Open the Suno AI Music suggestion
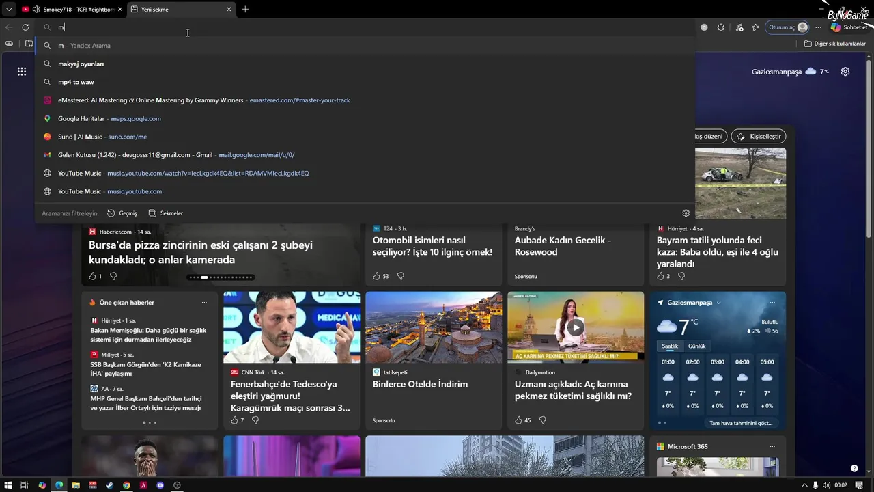The width and height of the screenshot is (874, 492). pos(365,137)
